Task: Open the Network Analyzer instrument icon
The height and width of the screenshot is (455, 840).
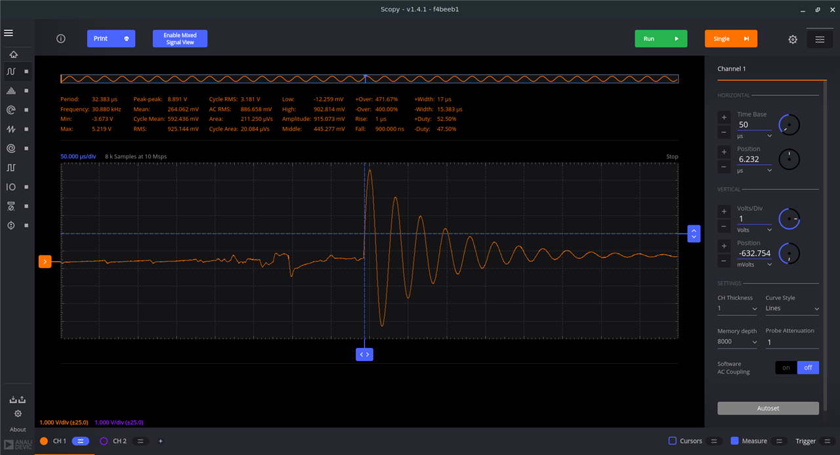Action: (11, 110)
